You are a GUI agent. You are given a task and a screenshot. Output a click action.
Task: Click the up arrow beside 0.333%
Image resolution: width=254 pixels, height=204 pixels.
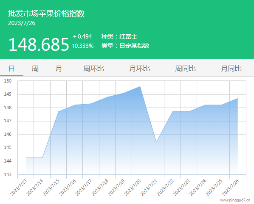(x=73, y=46)
